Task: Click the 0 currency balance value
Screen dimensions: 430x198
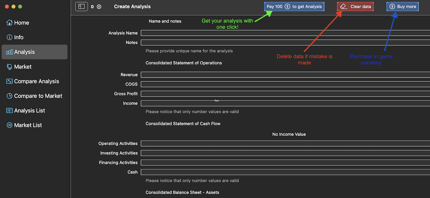Action: (x=92, y=7)
